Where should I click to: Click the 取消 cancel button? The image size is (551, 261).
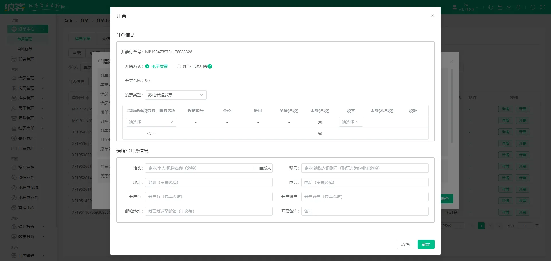pyautogui.click(x=405, y=244)
